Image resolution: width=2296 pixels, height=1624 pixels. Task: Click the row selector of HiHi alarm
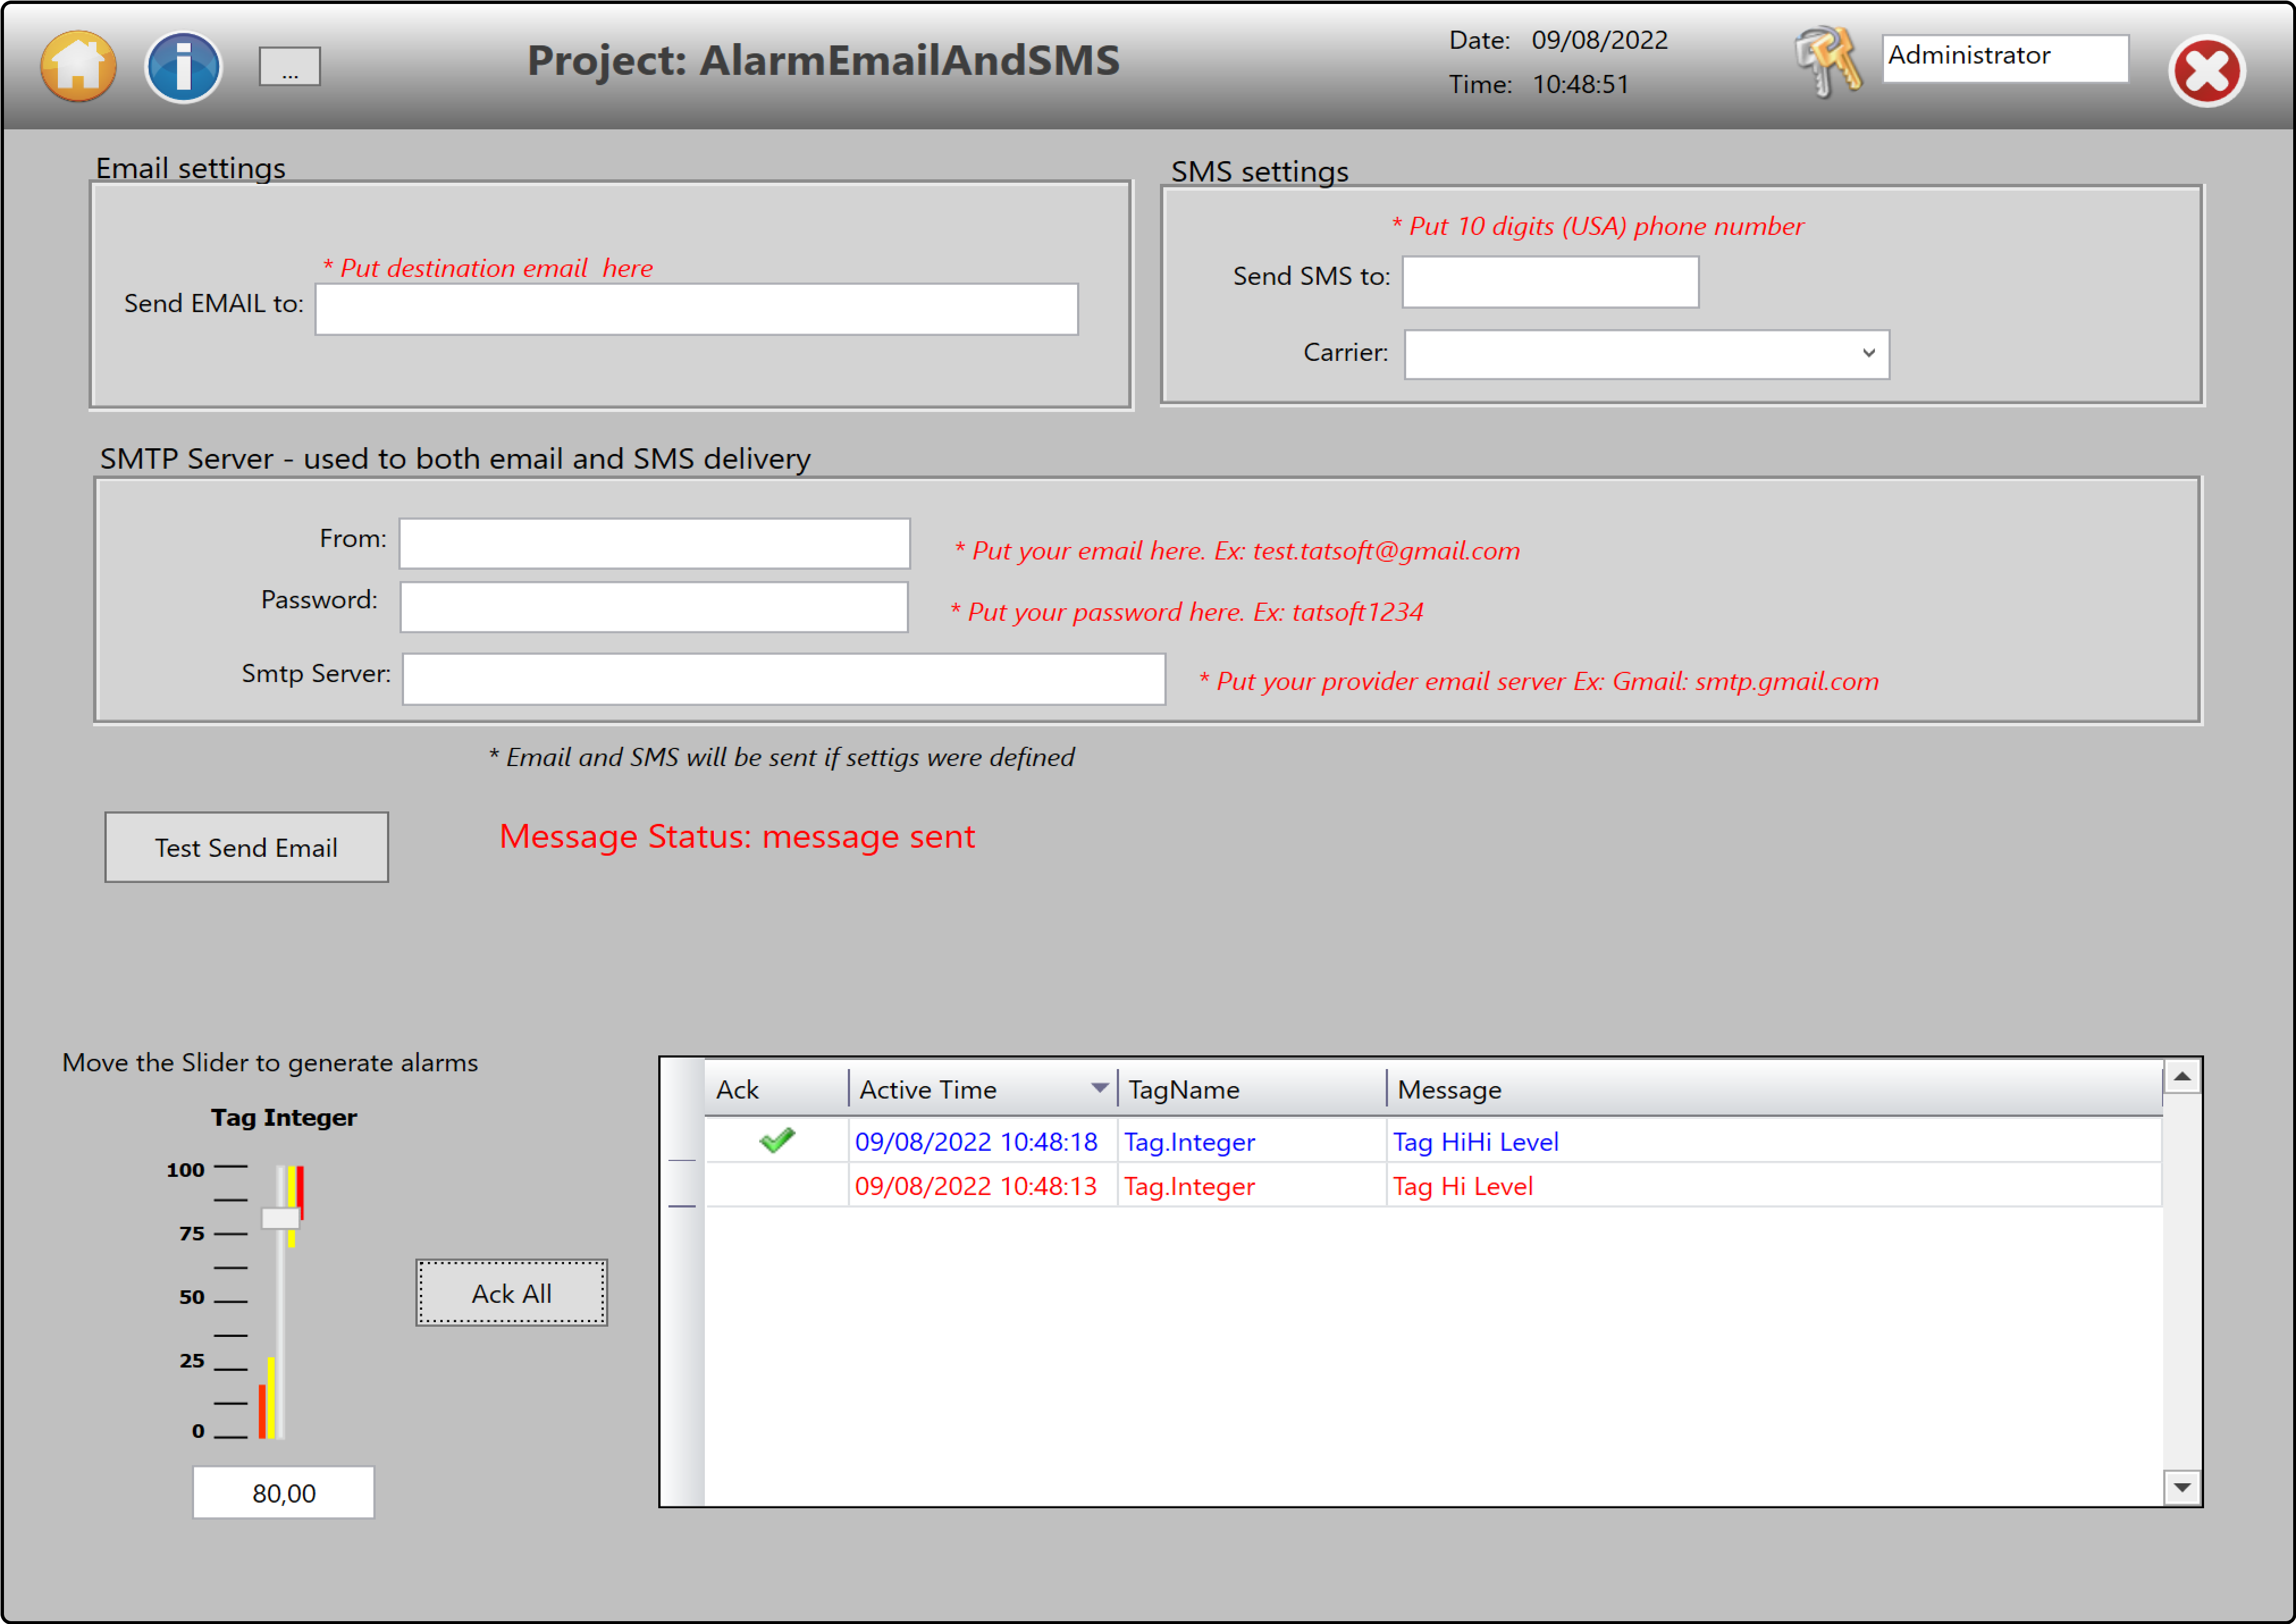(x=682, y=1141)
